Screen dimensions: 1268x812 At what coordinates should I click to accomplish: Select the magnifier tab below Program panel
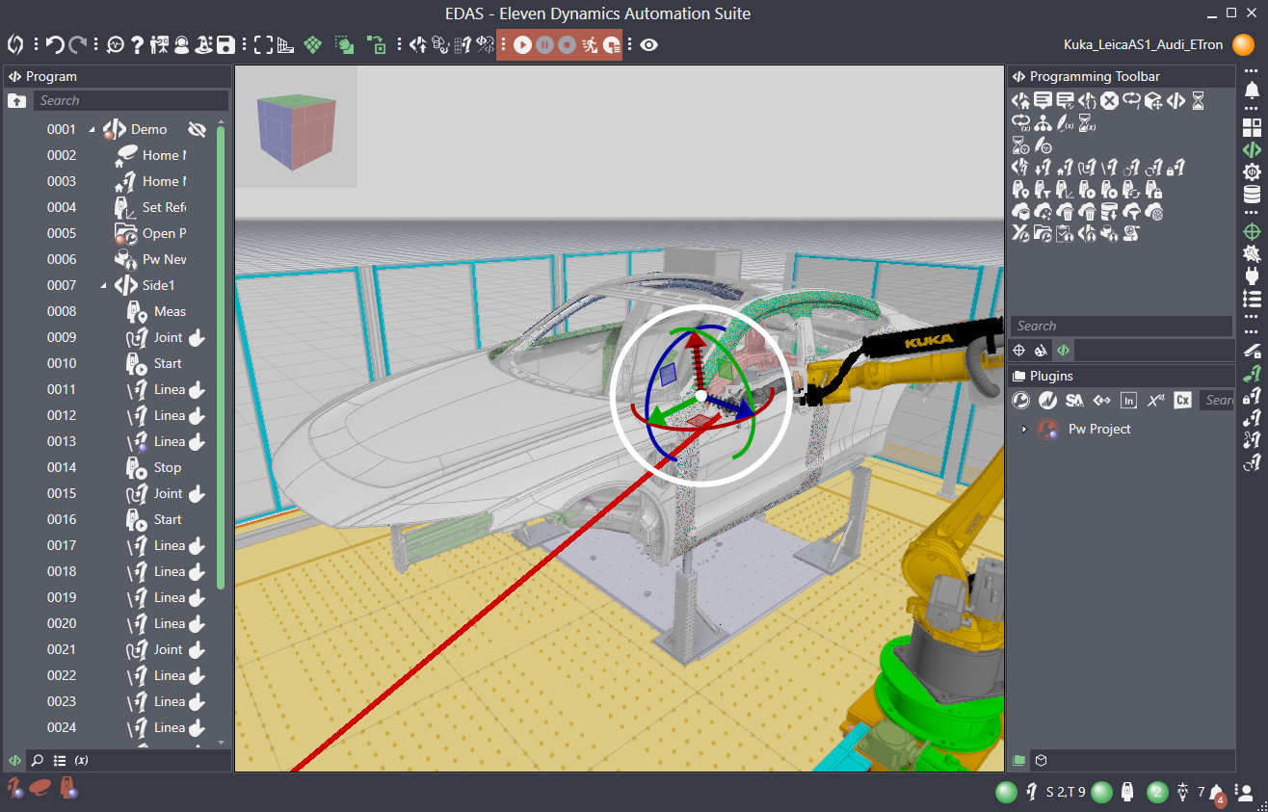click(38, 760)
